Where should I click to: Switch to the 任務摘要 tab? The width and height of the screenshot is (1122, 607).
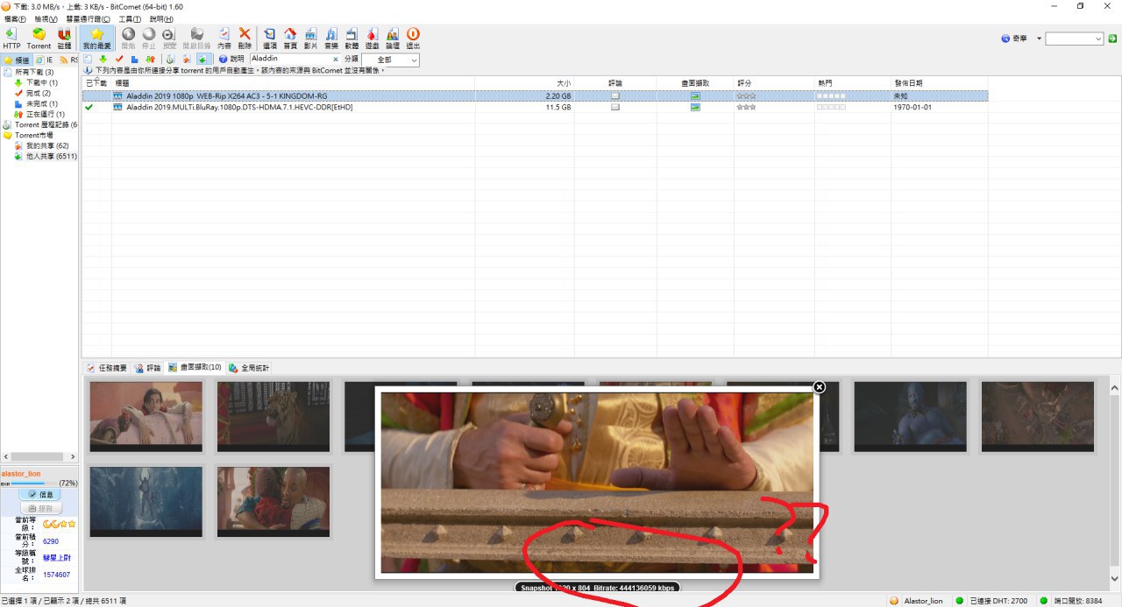[x=107, y=368]
